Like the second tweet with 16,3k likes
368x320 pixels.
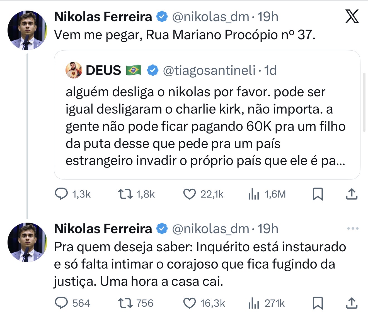click(x=190, y=303)
